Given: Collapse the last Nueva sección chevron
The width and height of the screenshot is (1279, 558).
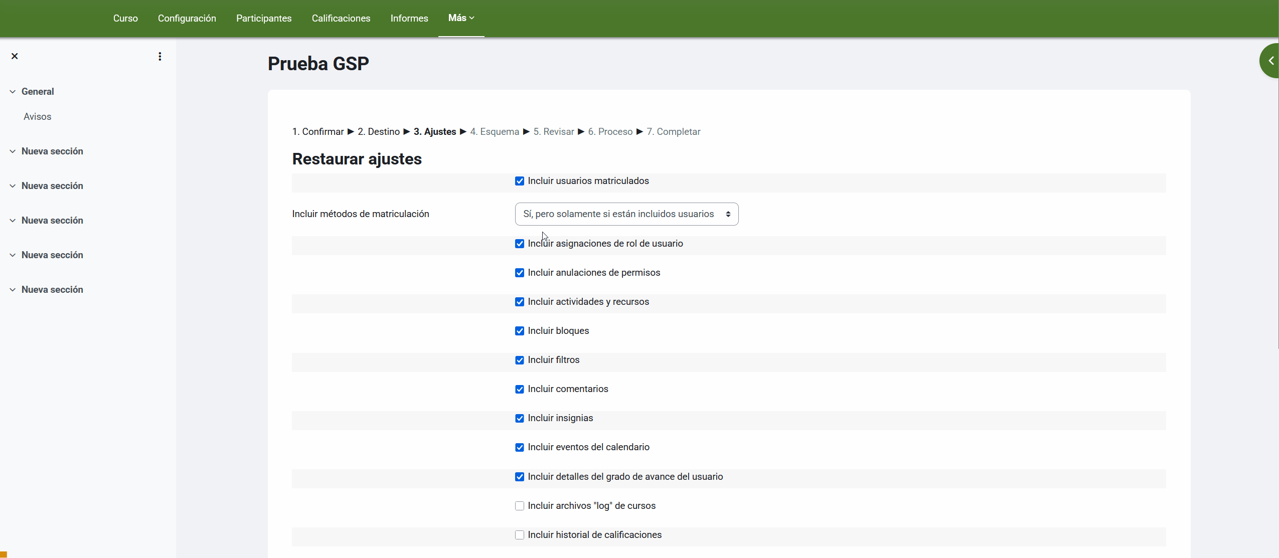Looking at the screenshot, I should pos(13,290).
